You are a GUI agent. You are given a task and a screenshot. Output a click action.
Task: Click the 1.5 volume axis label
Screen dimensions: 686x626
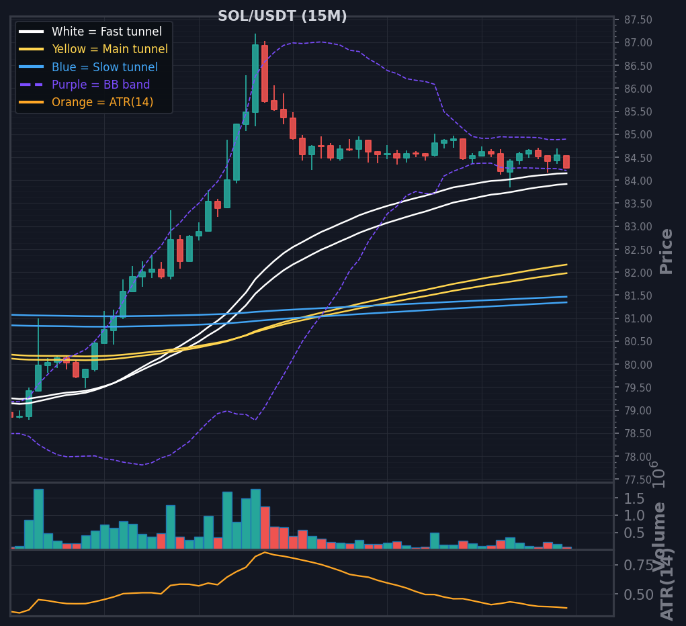click(x=634, y=498)
